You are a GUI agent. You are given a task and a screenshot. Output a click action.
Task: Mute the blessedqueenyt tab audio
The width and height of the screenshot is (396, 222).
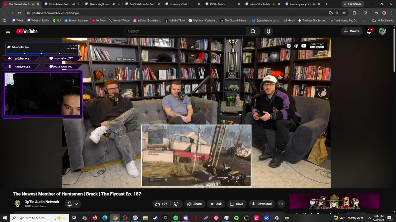(314, 4)
